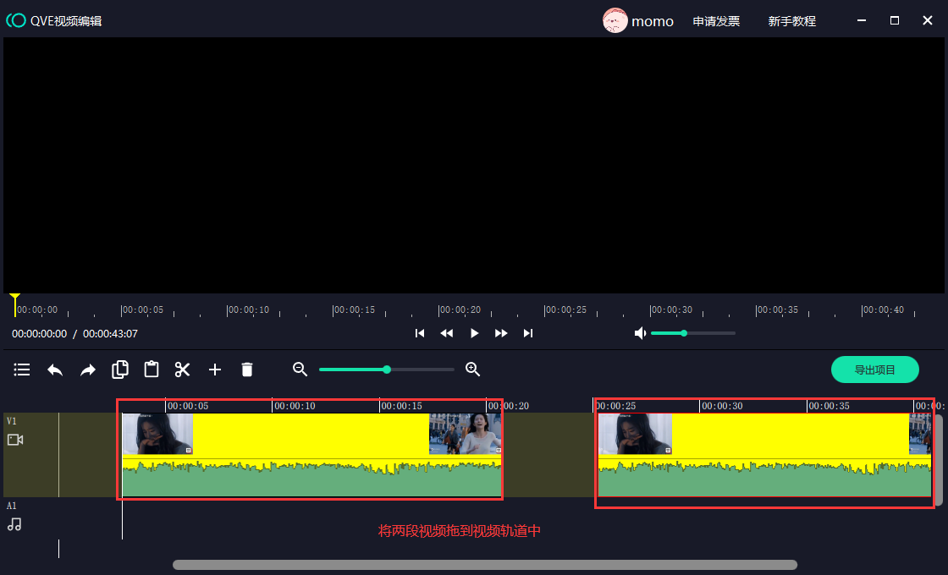The image size is (948, 575).
Task: Zoom out the timeline
Action: (300, 370)
